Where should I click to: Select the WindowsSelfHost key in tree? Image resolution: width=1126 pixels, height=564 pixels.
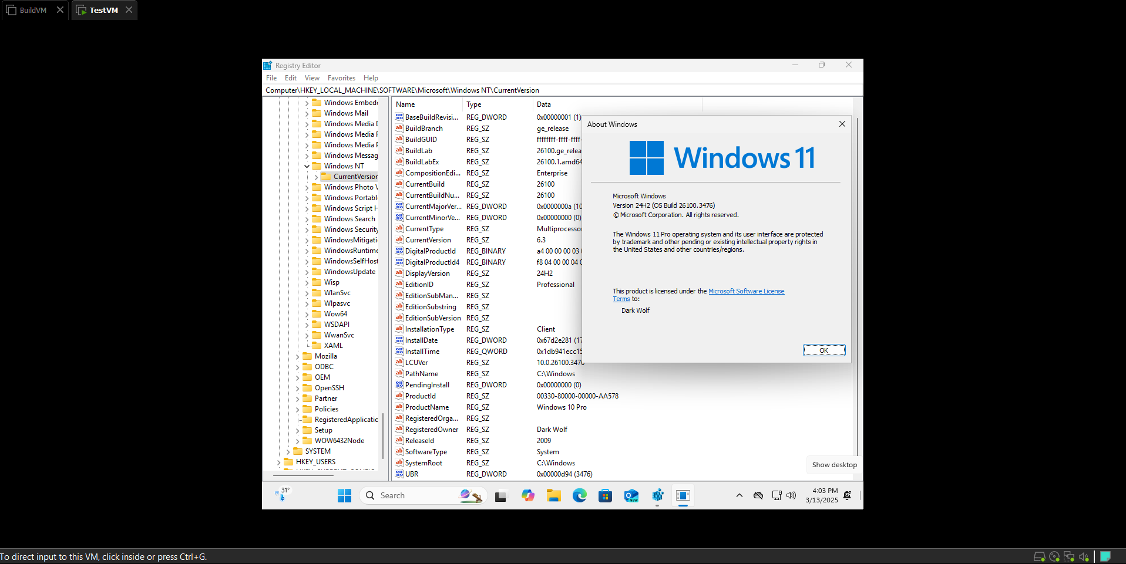[351, 261]
